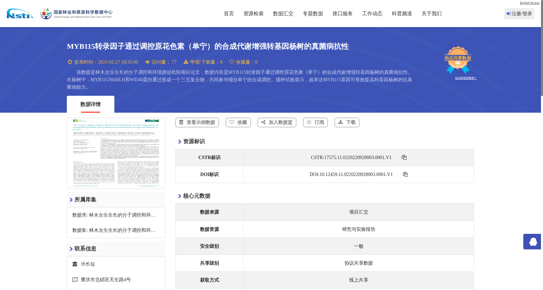This screenshot has width=543, height=290.
Task: Click the heart icon next to 收藏量
Action: [x=232, y=62]
